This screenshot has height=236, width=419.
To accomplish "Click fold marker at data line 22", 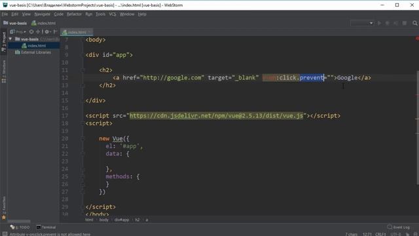I will point(82,154).
